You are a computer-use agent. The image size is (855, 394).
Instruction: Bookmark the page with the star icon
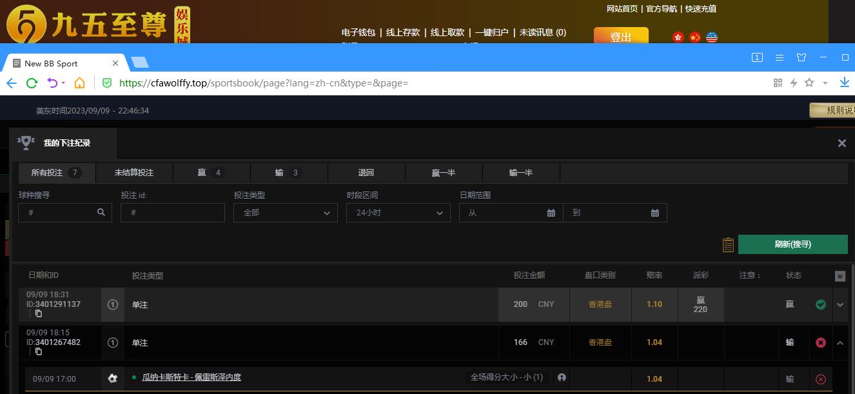click(809, 83)
